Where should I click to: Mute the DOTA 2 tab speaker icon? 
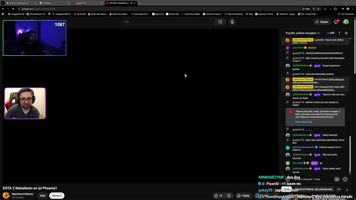coord(132,3)
